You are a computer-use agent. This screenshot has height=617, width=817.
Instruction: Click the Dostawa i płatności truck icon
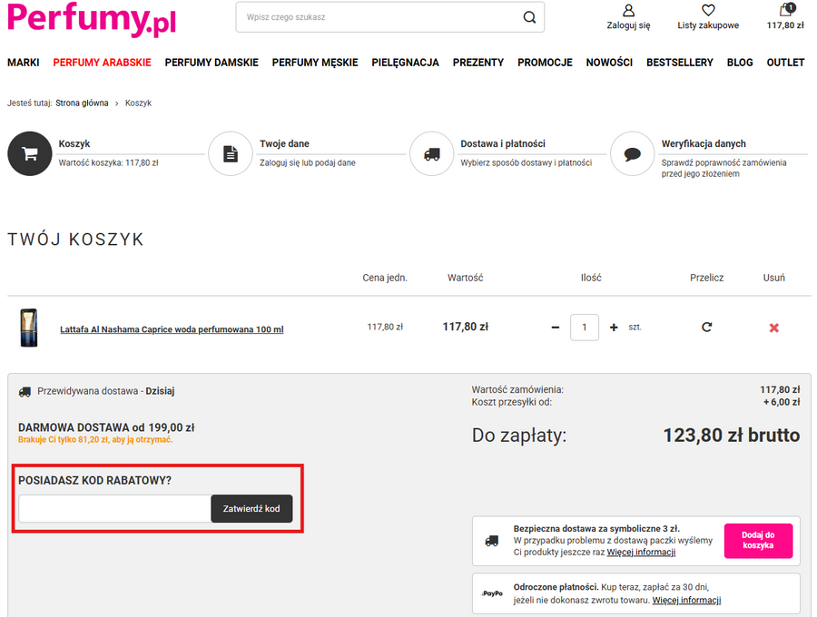point(431,154)
